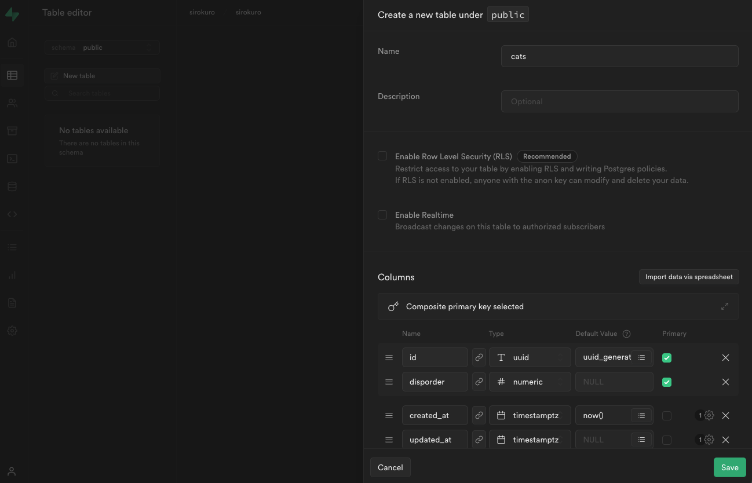752x483 pixels.
Task: Edit foreign key link for id column
Action: coord(479,357)
